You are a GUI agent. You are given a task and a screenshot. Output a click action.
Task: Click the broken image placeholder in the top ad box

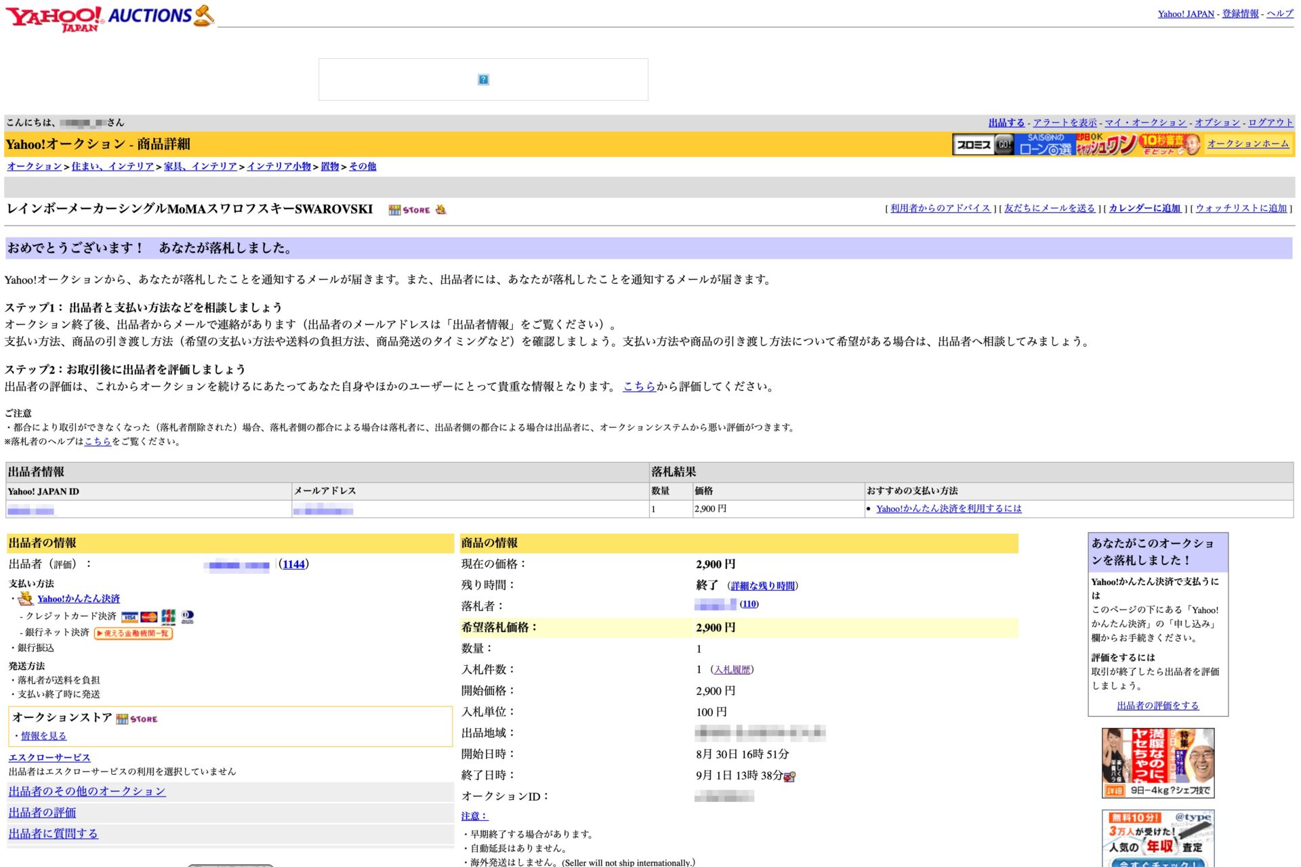tap(483, 79)
